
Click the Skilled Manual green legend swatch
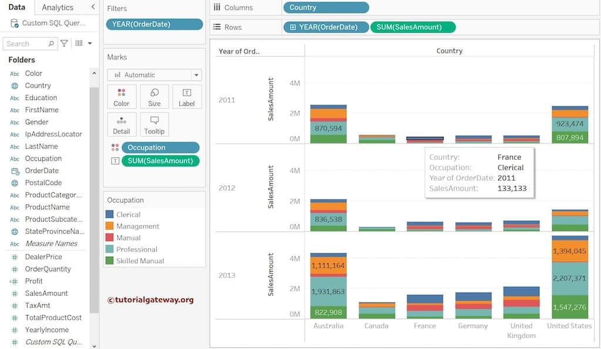pos(110,260)
